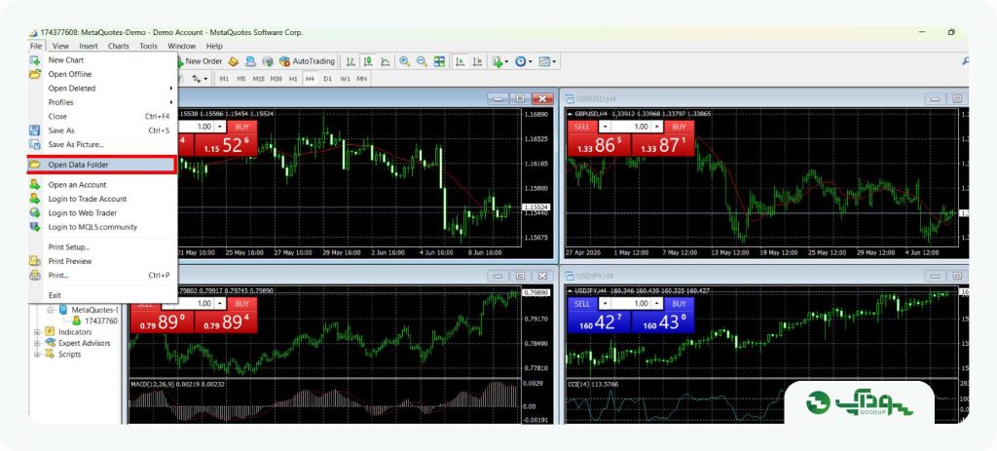Toggle the AutoTrading button

coord(307,61)
